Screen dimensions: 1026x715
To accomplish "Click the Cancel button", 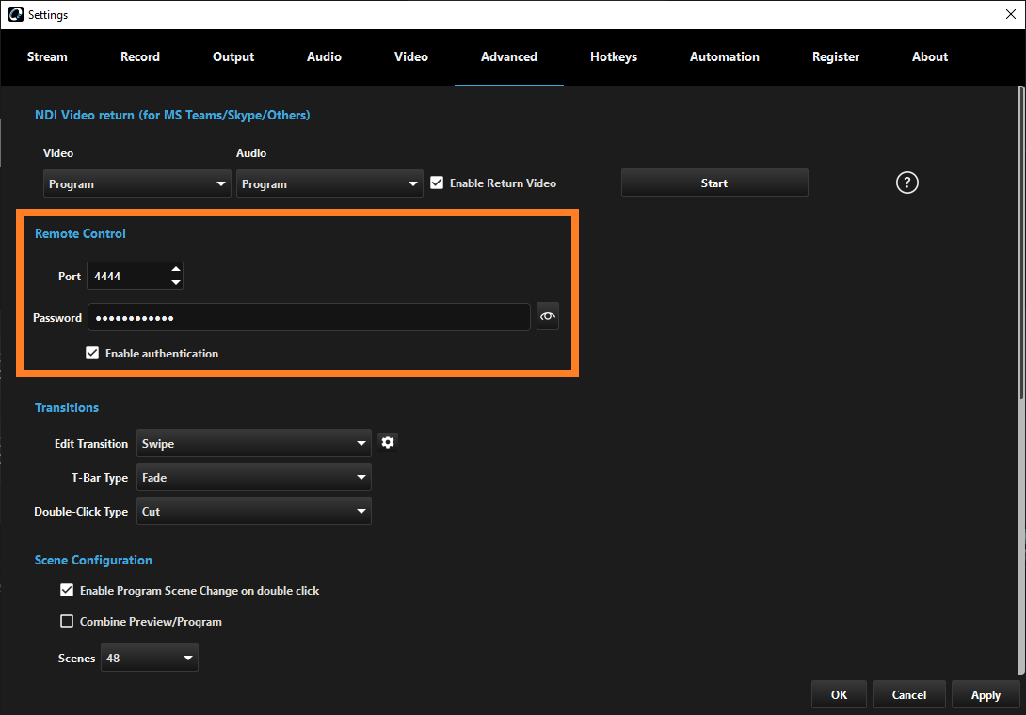I will pos(909,694).
